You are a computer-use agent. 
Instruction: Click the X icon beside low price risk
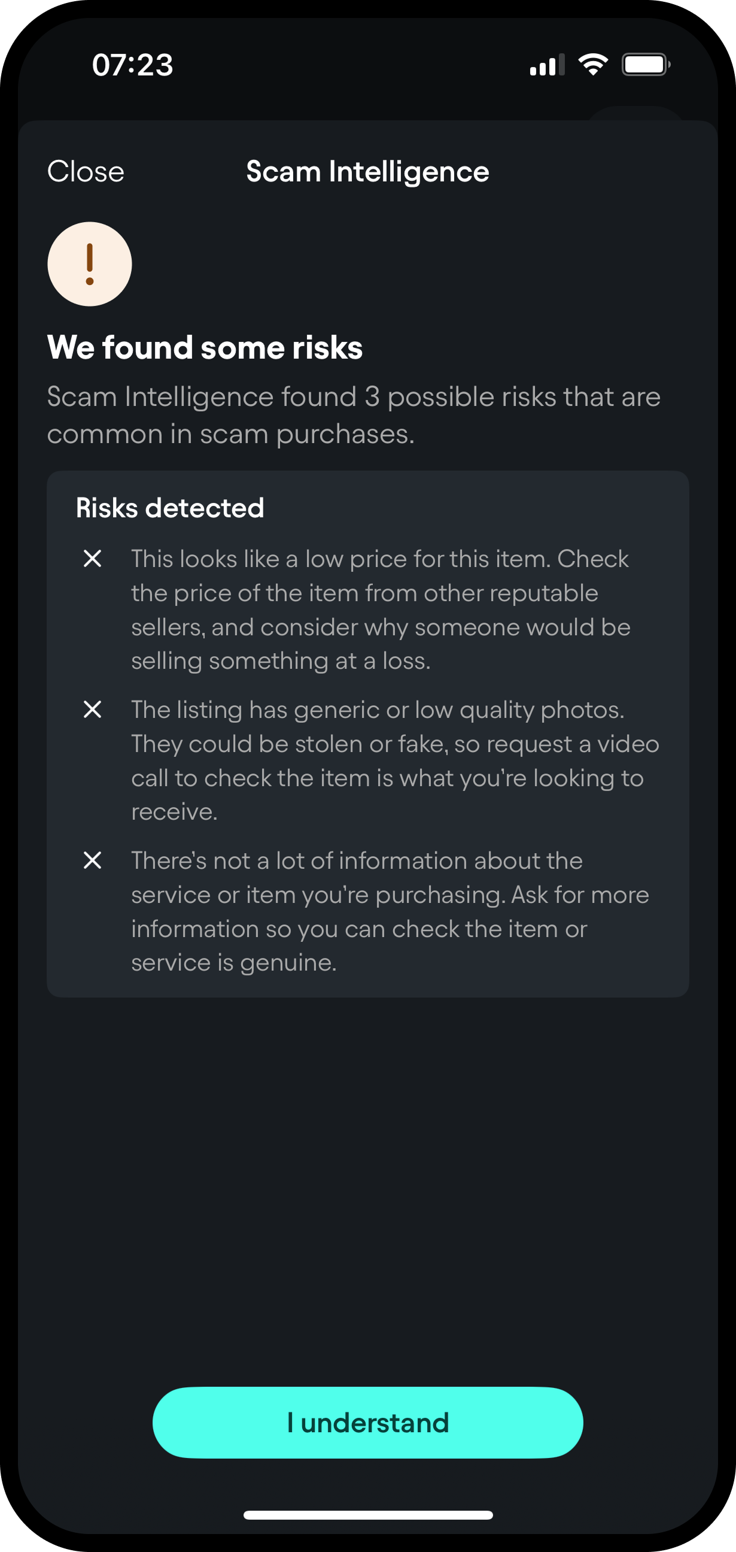click(92, 559)
